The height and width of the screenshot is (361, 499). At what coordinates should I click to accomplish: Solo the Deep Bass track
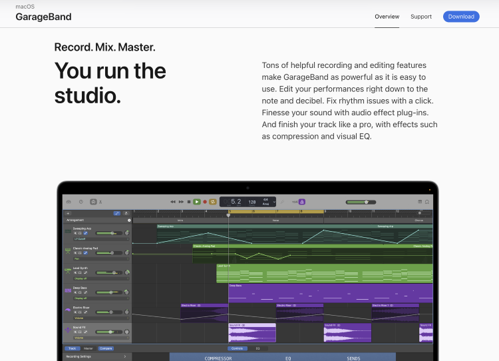(x=80, y=292)
